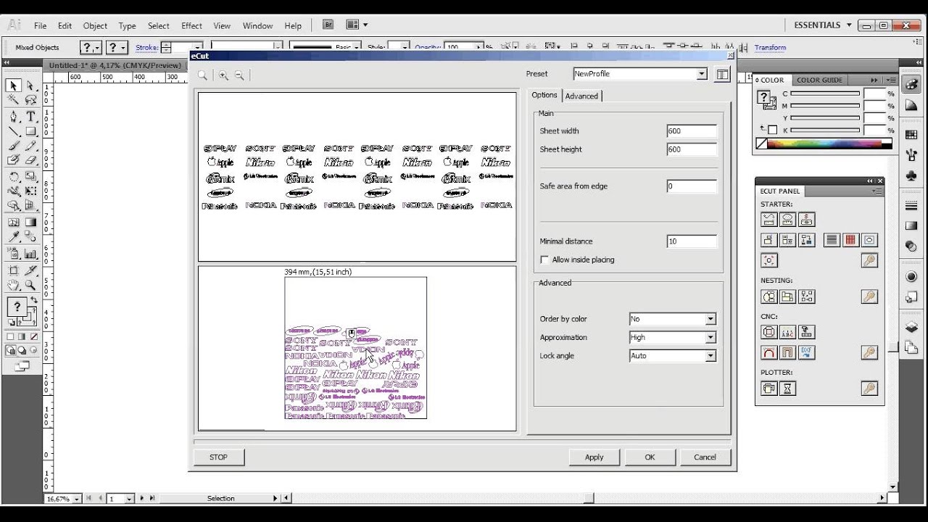Click the STOP button
This screenshot has width=928, height=522.
(x=218, y=457)
